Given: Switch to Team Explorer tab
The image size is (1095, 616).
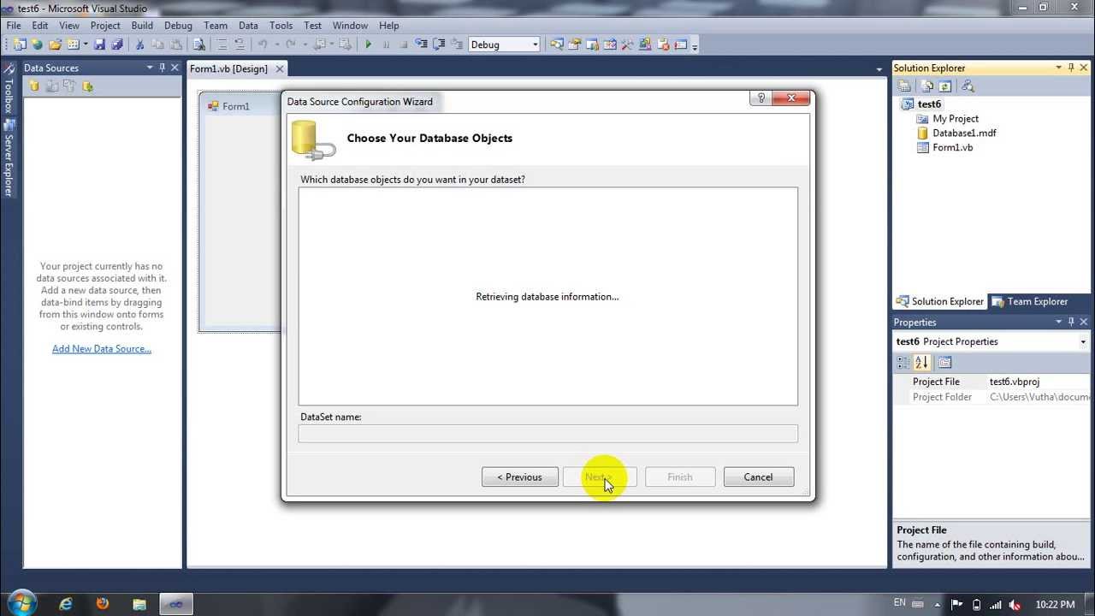Looking at the screenshot, I should [x=1029, y=301].
